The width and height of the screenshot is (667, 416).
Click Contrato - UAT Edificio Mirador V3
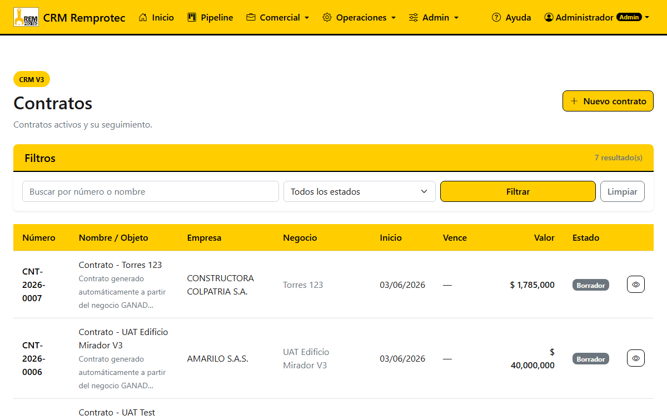coord(123,338)
